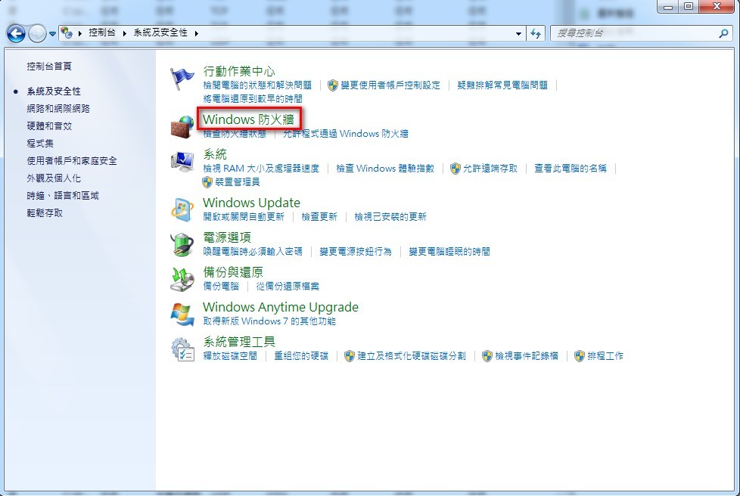740x496 pixels.
Task: Click 備份電腦 link
Action: pos(221,287)
